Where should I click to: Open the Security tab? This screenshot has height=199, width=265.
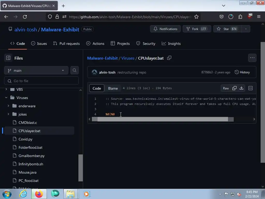(146, 44)
